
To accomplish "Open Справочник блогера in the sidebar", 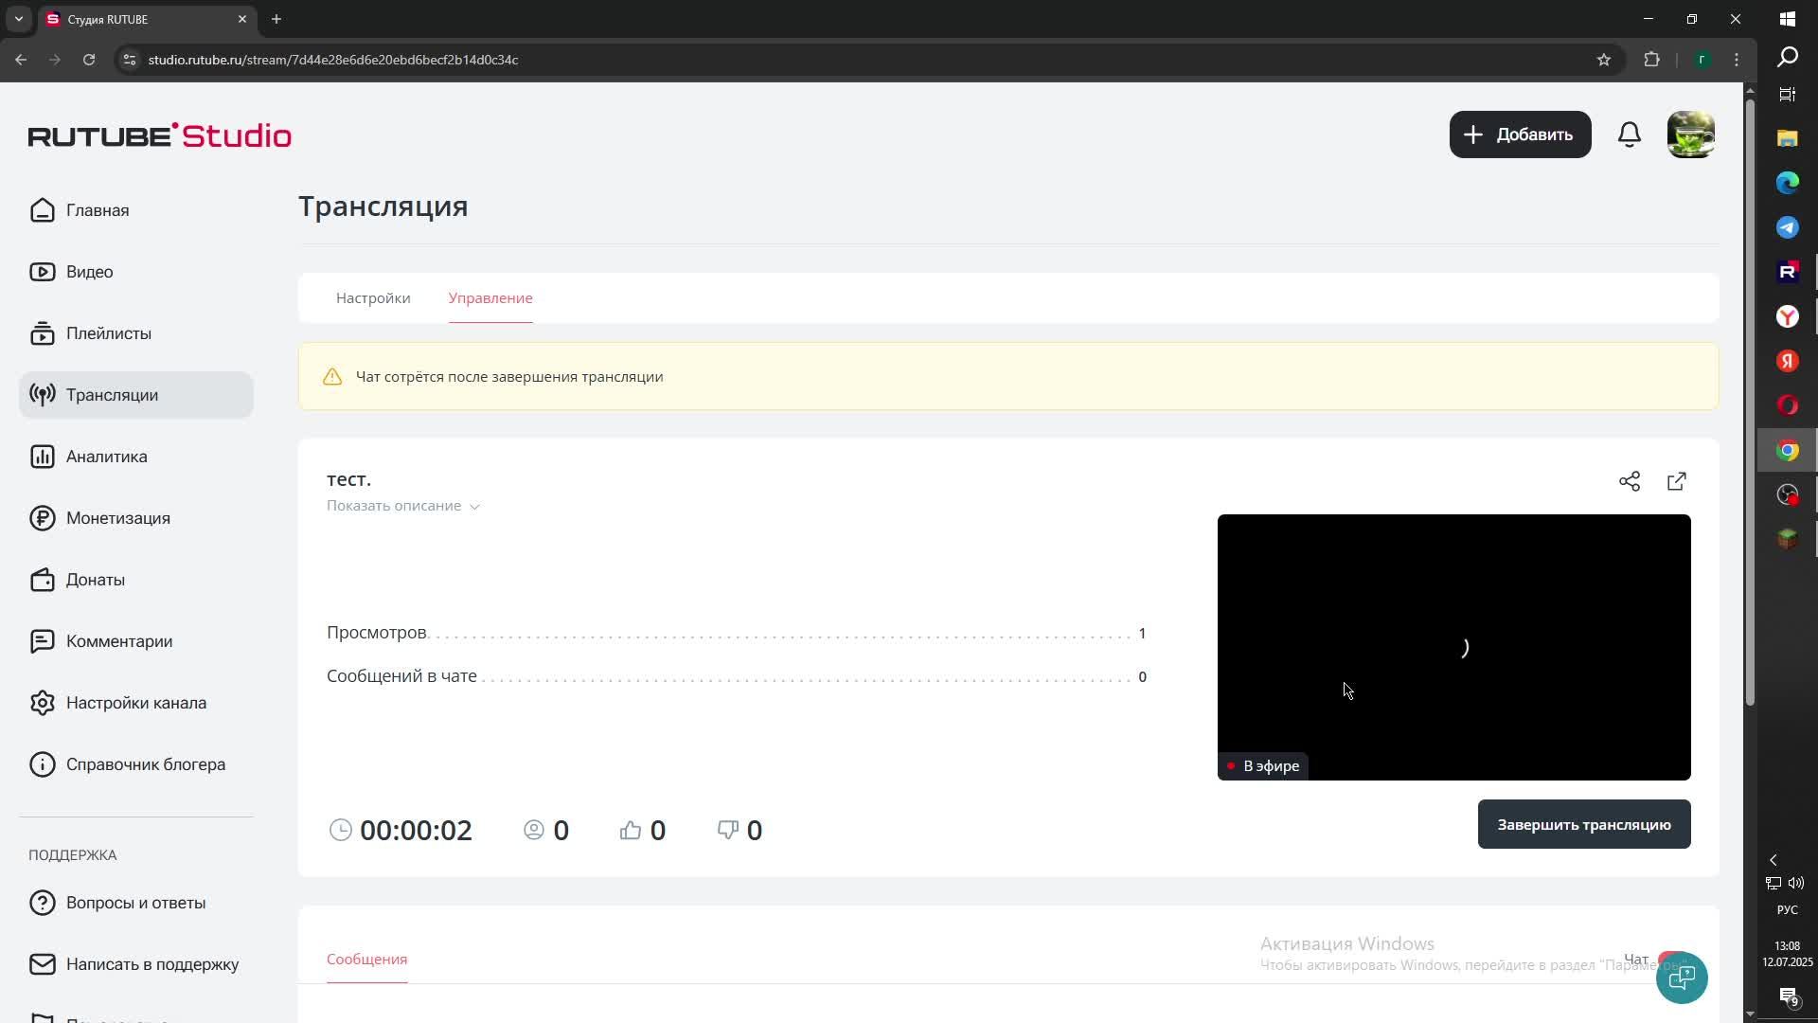I will point(145,764).
